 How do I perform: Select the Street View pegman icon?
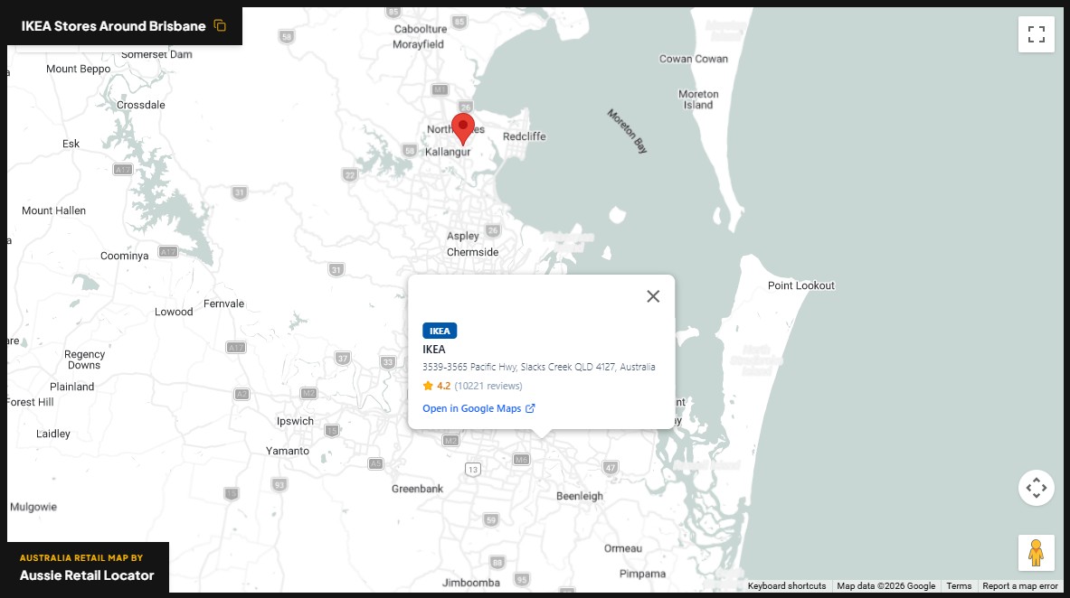pos(1036,552)
